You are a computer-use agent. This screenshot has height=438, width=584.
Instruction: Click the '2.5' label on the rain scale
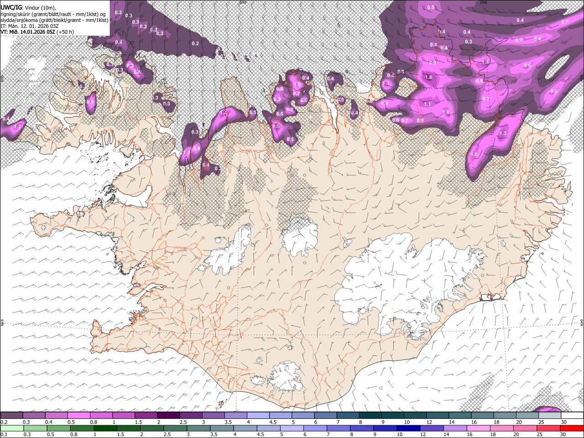167,434
